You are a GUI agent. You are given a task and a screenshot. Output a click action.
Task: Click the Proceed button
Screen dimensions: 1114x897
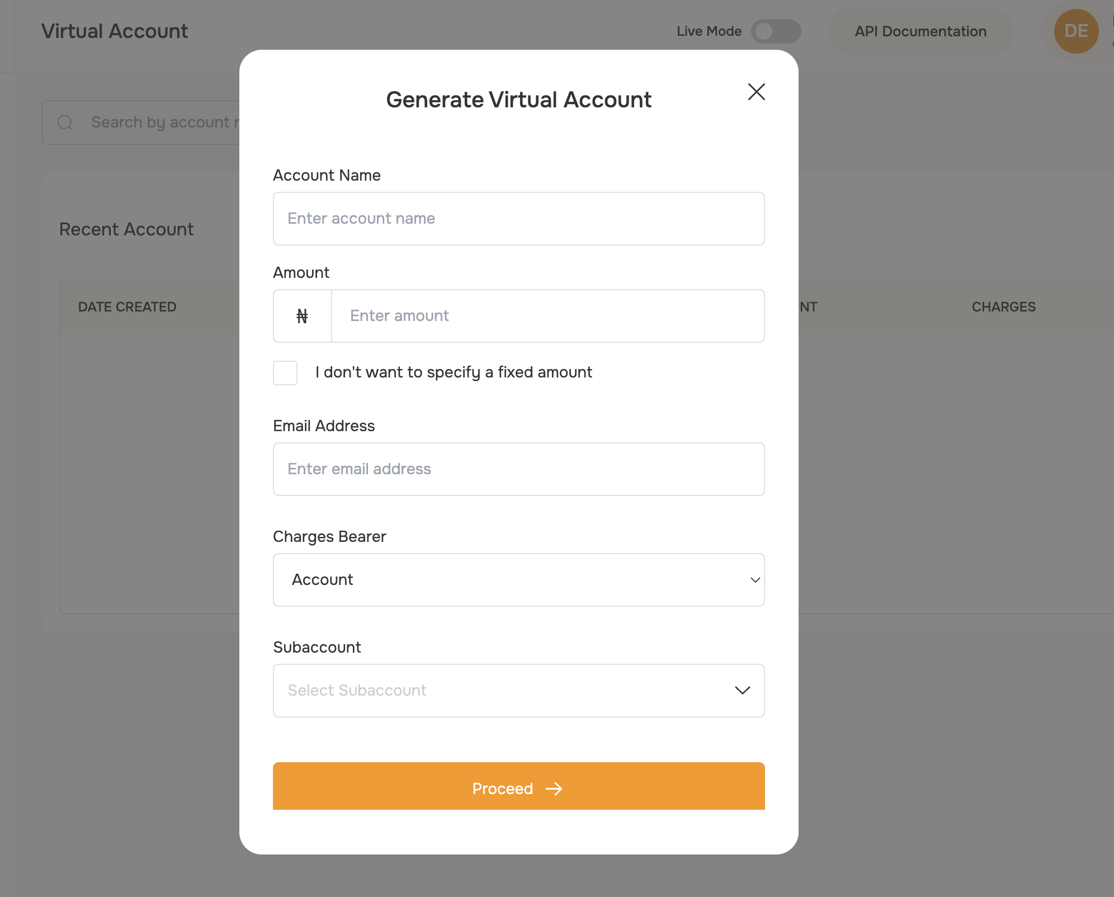[x=518, y=786]
